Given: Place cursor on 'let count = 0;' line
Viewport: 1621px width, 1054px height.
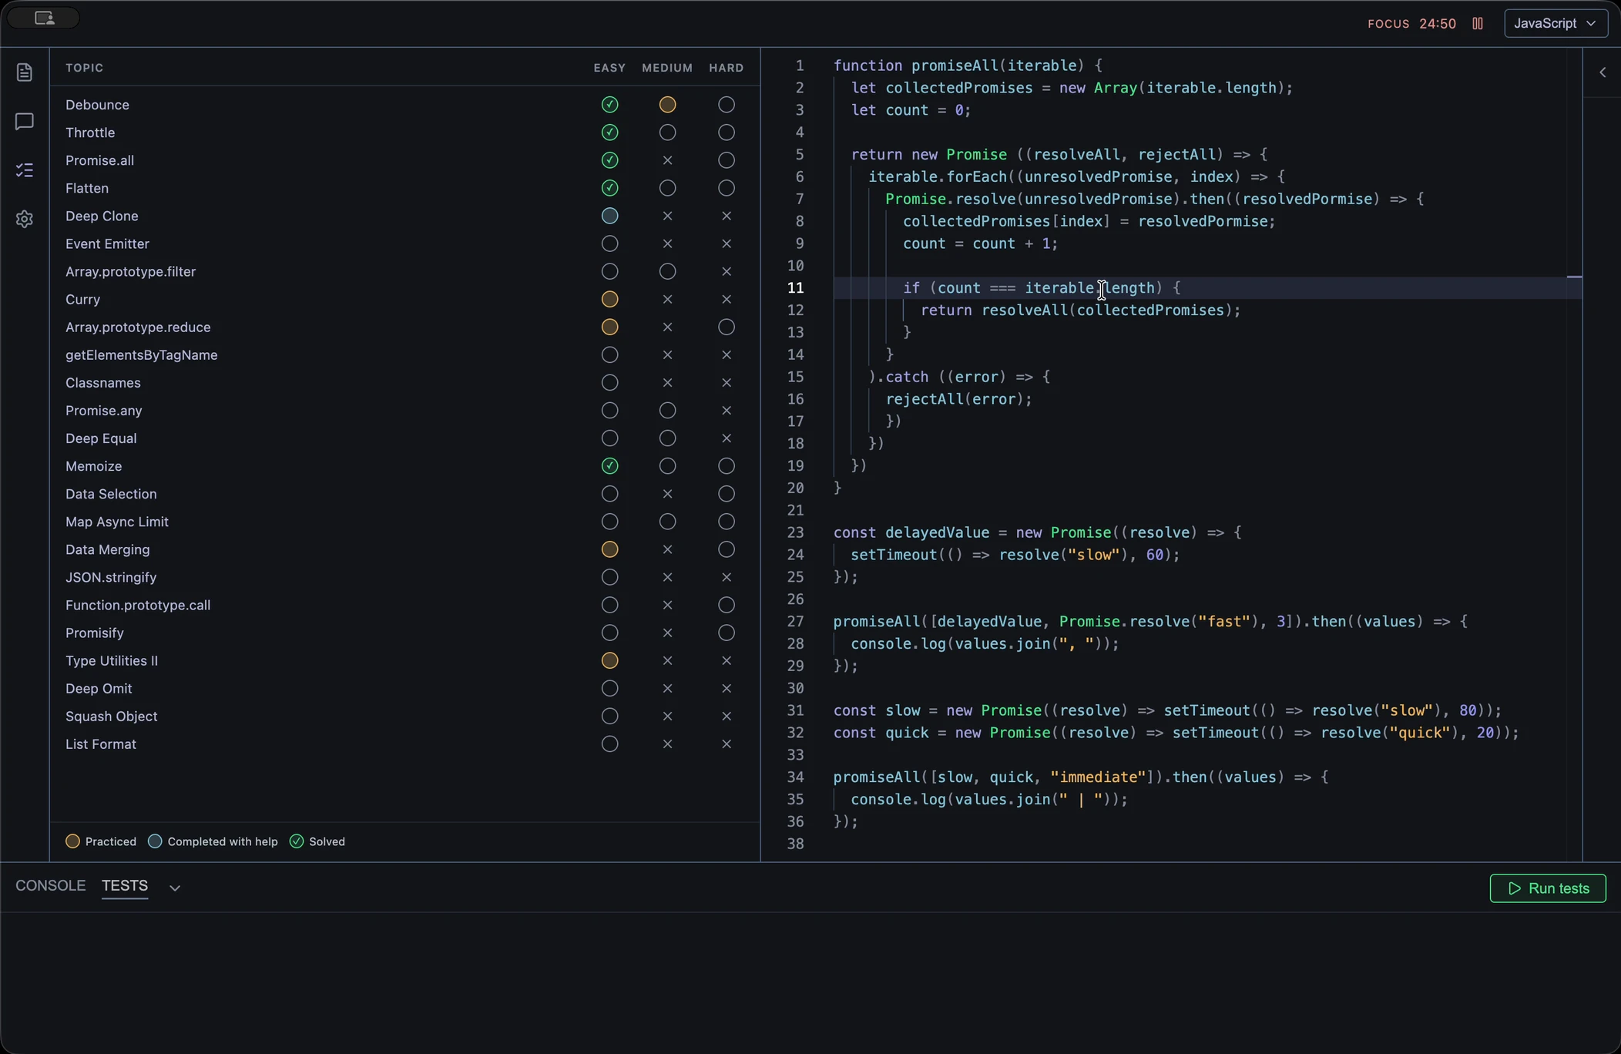Looking at the screenshot, I should click(911, 110).
